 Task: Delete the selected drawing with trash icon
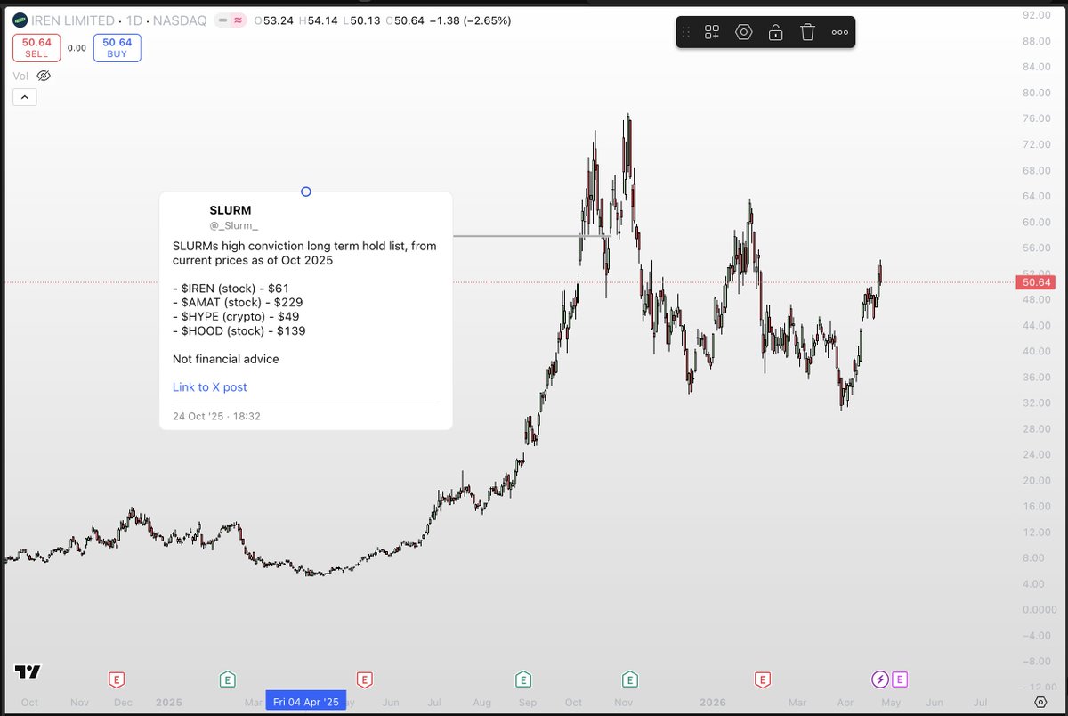(807, 32)
